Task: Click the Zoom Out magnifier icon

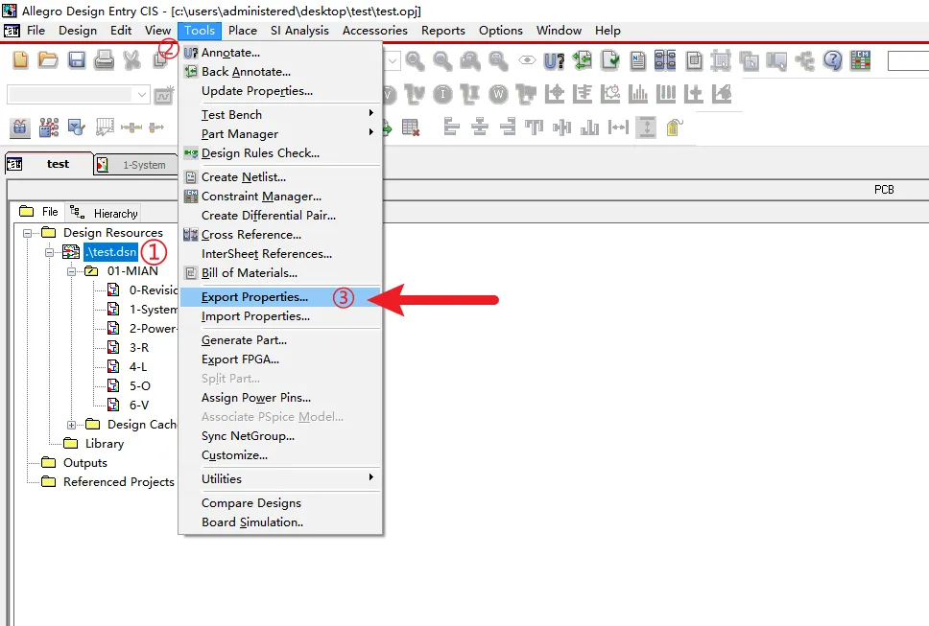Action: (x=442, y=60)
